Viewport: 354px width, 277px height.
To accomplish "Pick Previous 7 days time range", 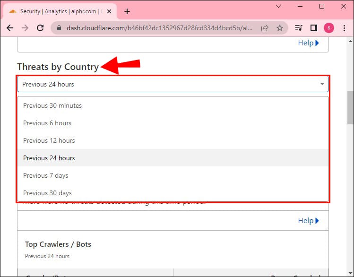I will [x=46, y=175].
